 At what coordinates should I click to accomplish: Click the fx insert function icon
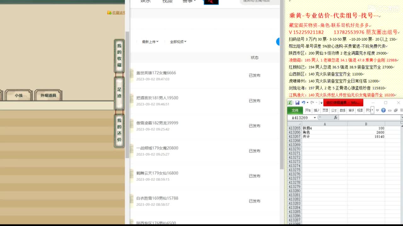pos(336,117)
